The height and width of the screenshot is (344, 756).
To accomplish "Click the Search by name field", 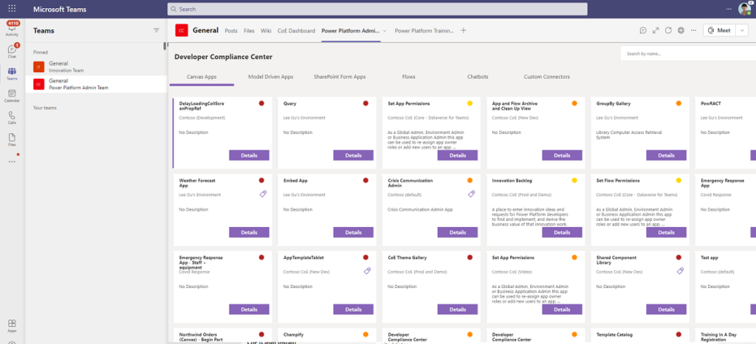I will coord(688,54).
